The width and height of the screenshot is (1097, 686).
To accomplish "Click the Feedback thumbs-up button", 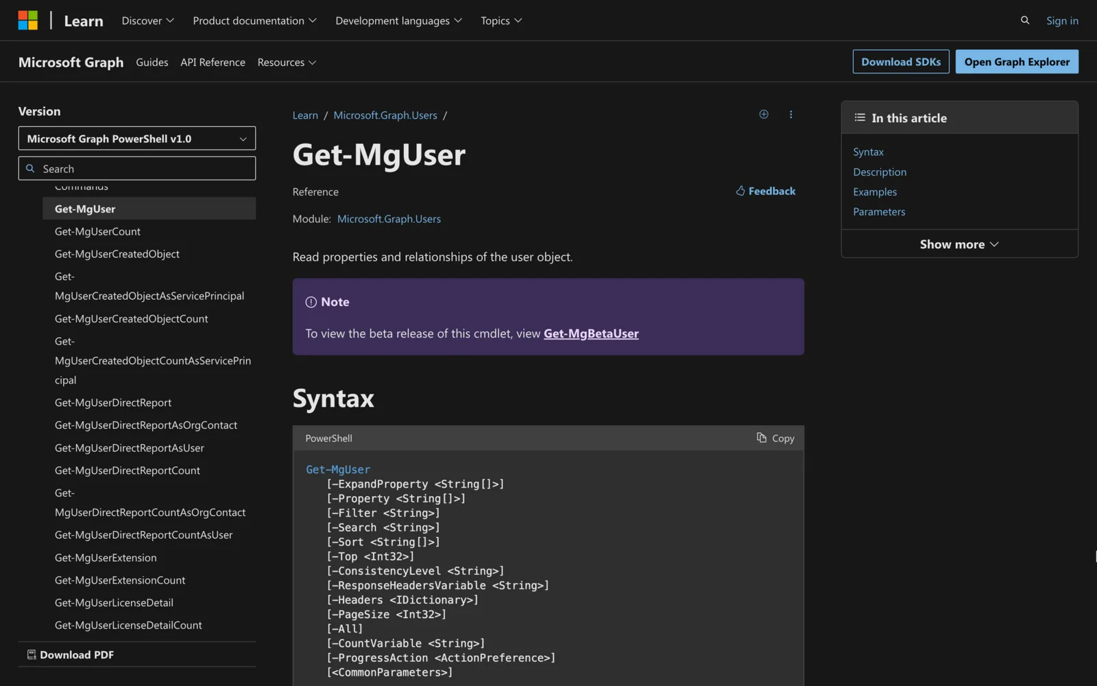I will 765,191.
